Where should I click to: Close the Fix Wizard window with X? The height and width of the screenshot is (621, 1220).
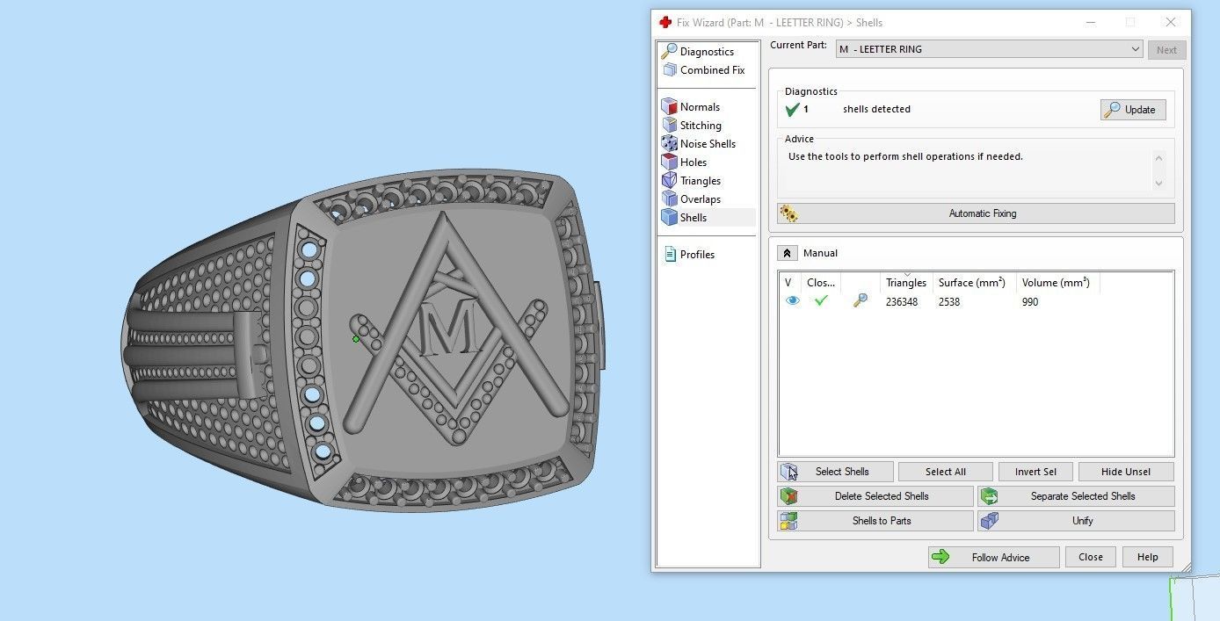click(x=1170, y=22)
